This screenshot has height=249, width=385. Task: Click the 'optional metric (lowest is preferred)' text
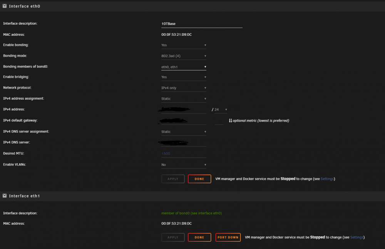pyautogui.click(x=261, y=120)
